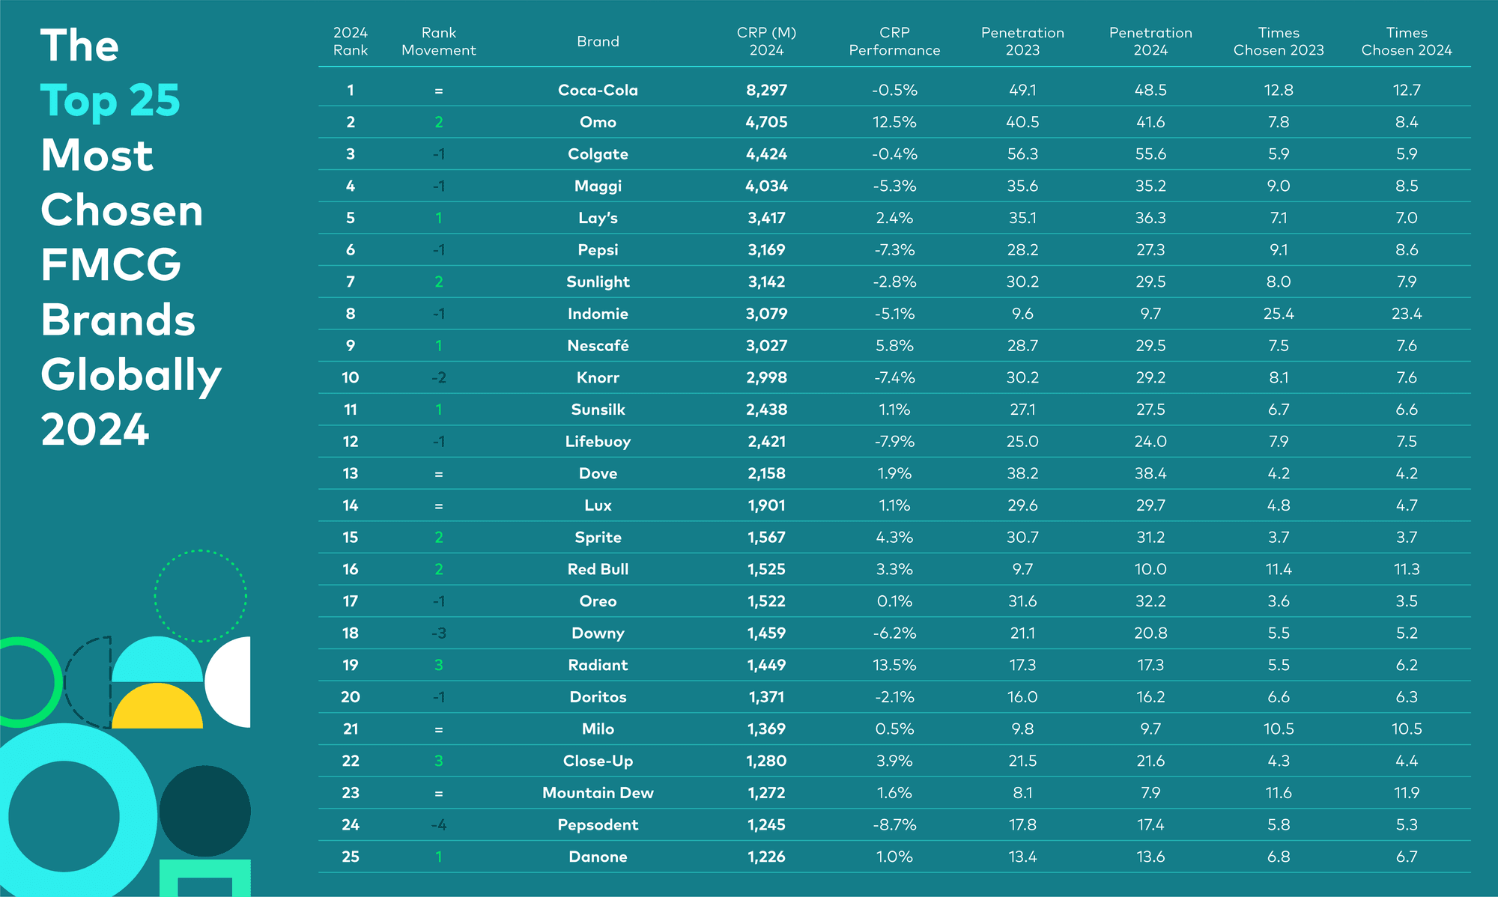1498x897 pixels.
Task: Click the Penetration 2024 column header
Action: (1150, 41)
